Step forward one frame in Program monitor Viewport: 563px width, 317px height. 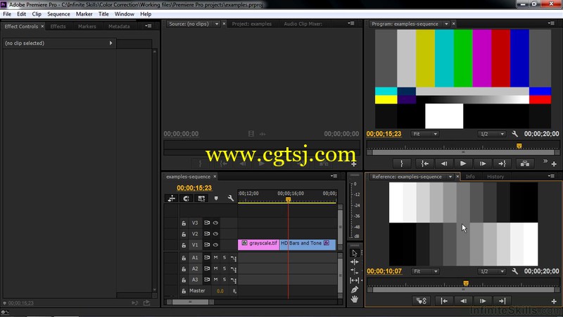[483, 163]
